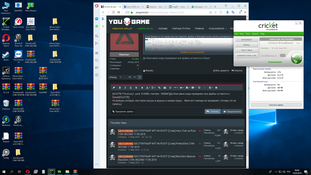Open Steam desktop shortcut
The image size is (311, 175).
[6, 56]
